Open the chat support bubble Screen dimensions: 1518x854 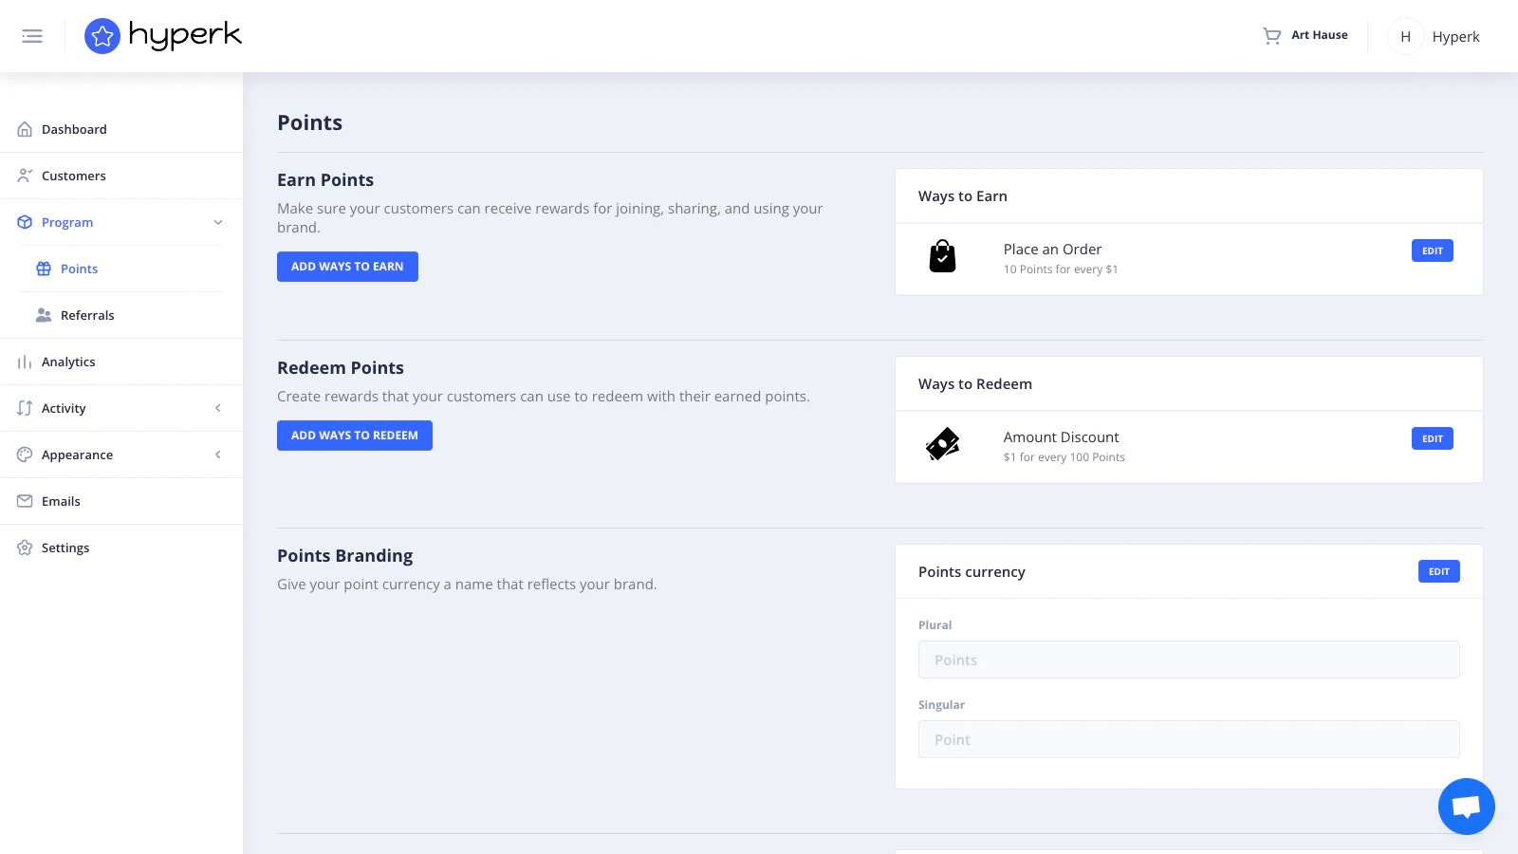tap(1466, 807)
